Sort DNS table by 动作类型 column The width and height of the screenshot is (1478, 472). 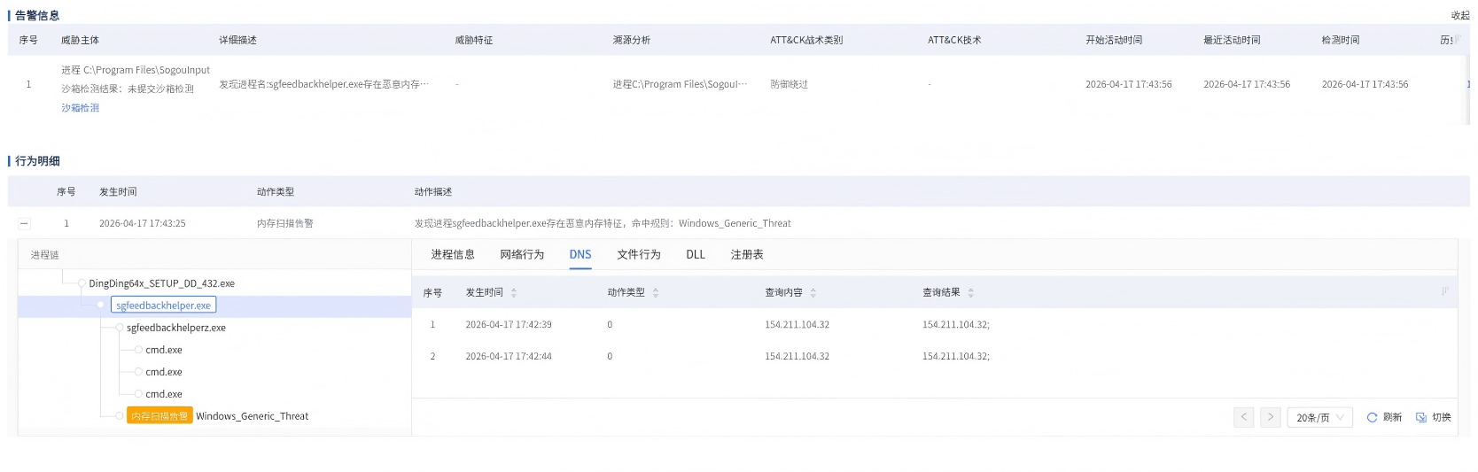[656, 293]
